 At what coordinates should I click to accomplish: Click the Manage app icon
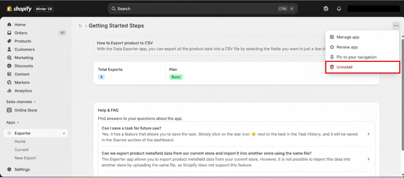[332, 37]
